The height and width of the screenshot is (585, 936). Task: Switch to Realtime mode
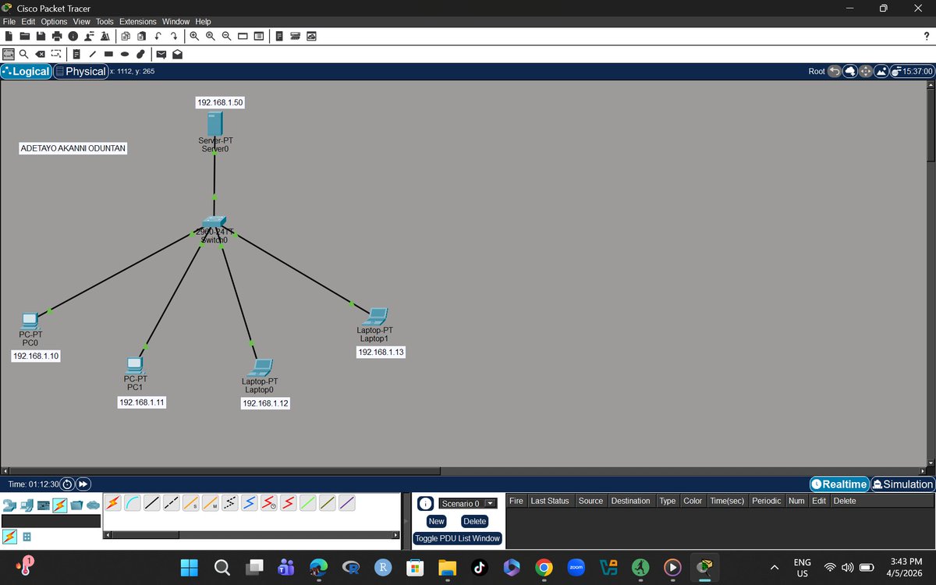[839, 484]
